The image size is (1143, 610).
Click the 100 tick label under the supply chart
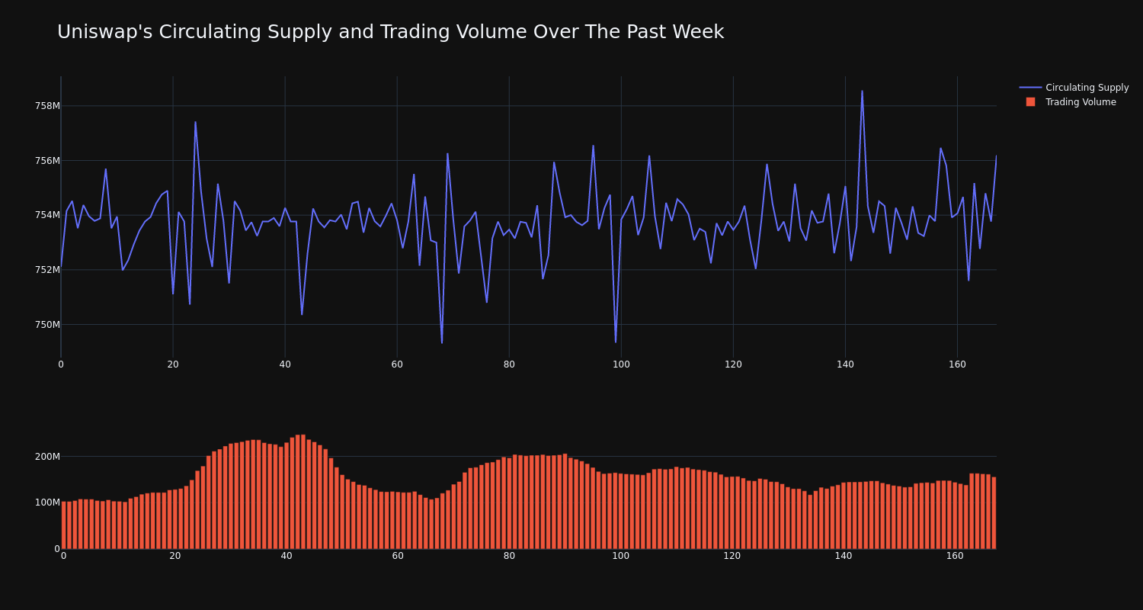(621, 364)
